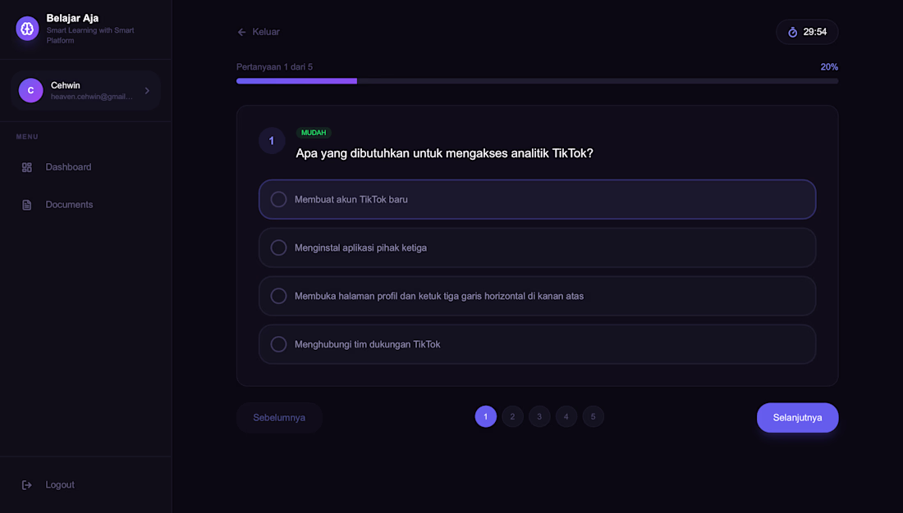The width and height of the screenshot is (903, 513).
Task: Click the back arrow icon beside Keluar
Action: [x=241, y=32]
